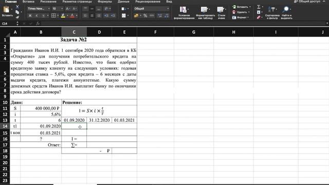
Task: Align cell content to middle
Action: pyautogui.click(x=92, y=9)
